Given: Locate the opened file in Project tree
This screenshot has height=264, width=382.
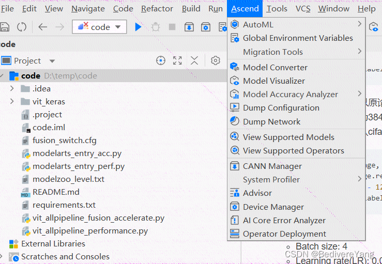Looking at the screenshot, I should pyautogui.click(x=161, y=60).
